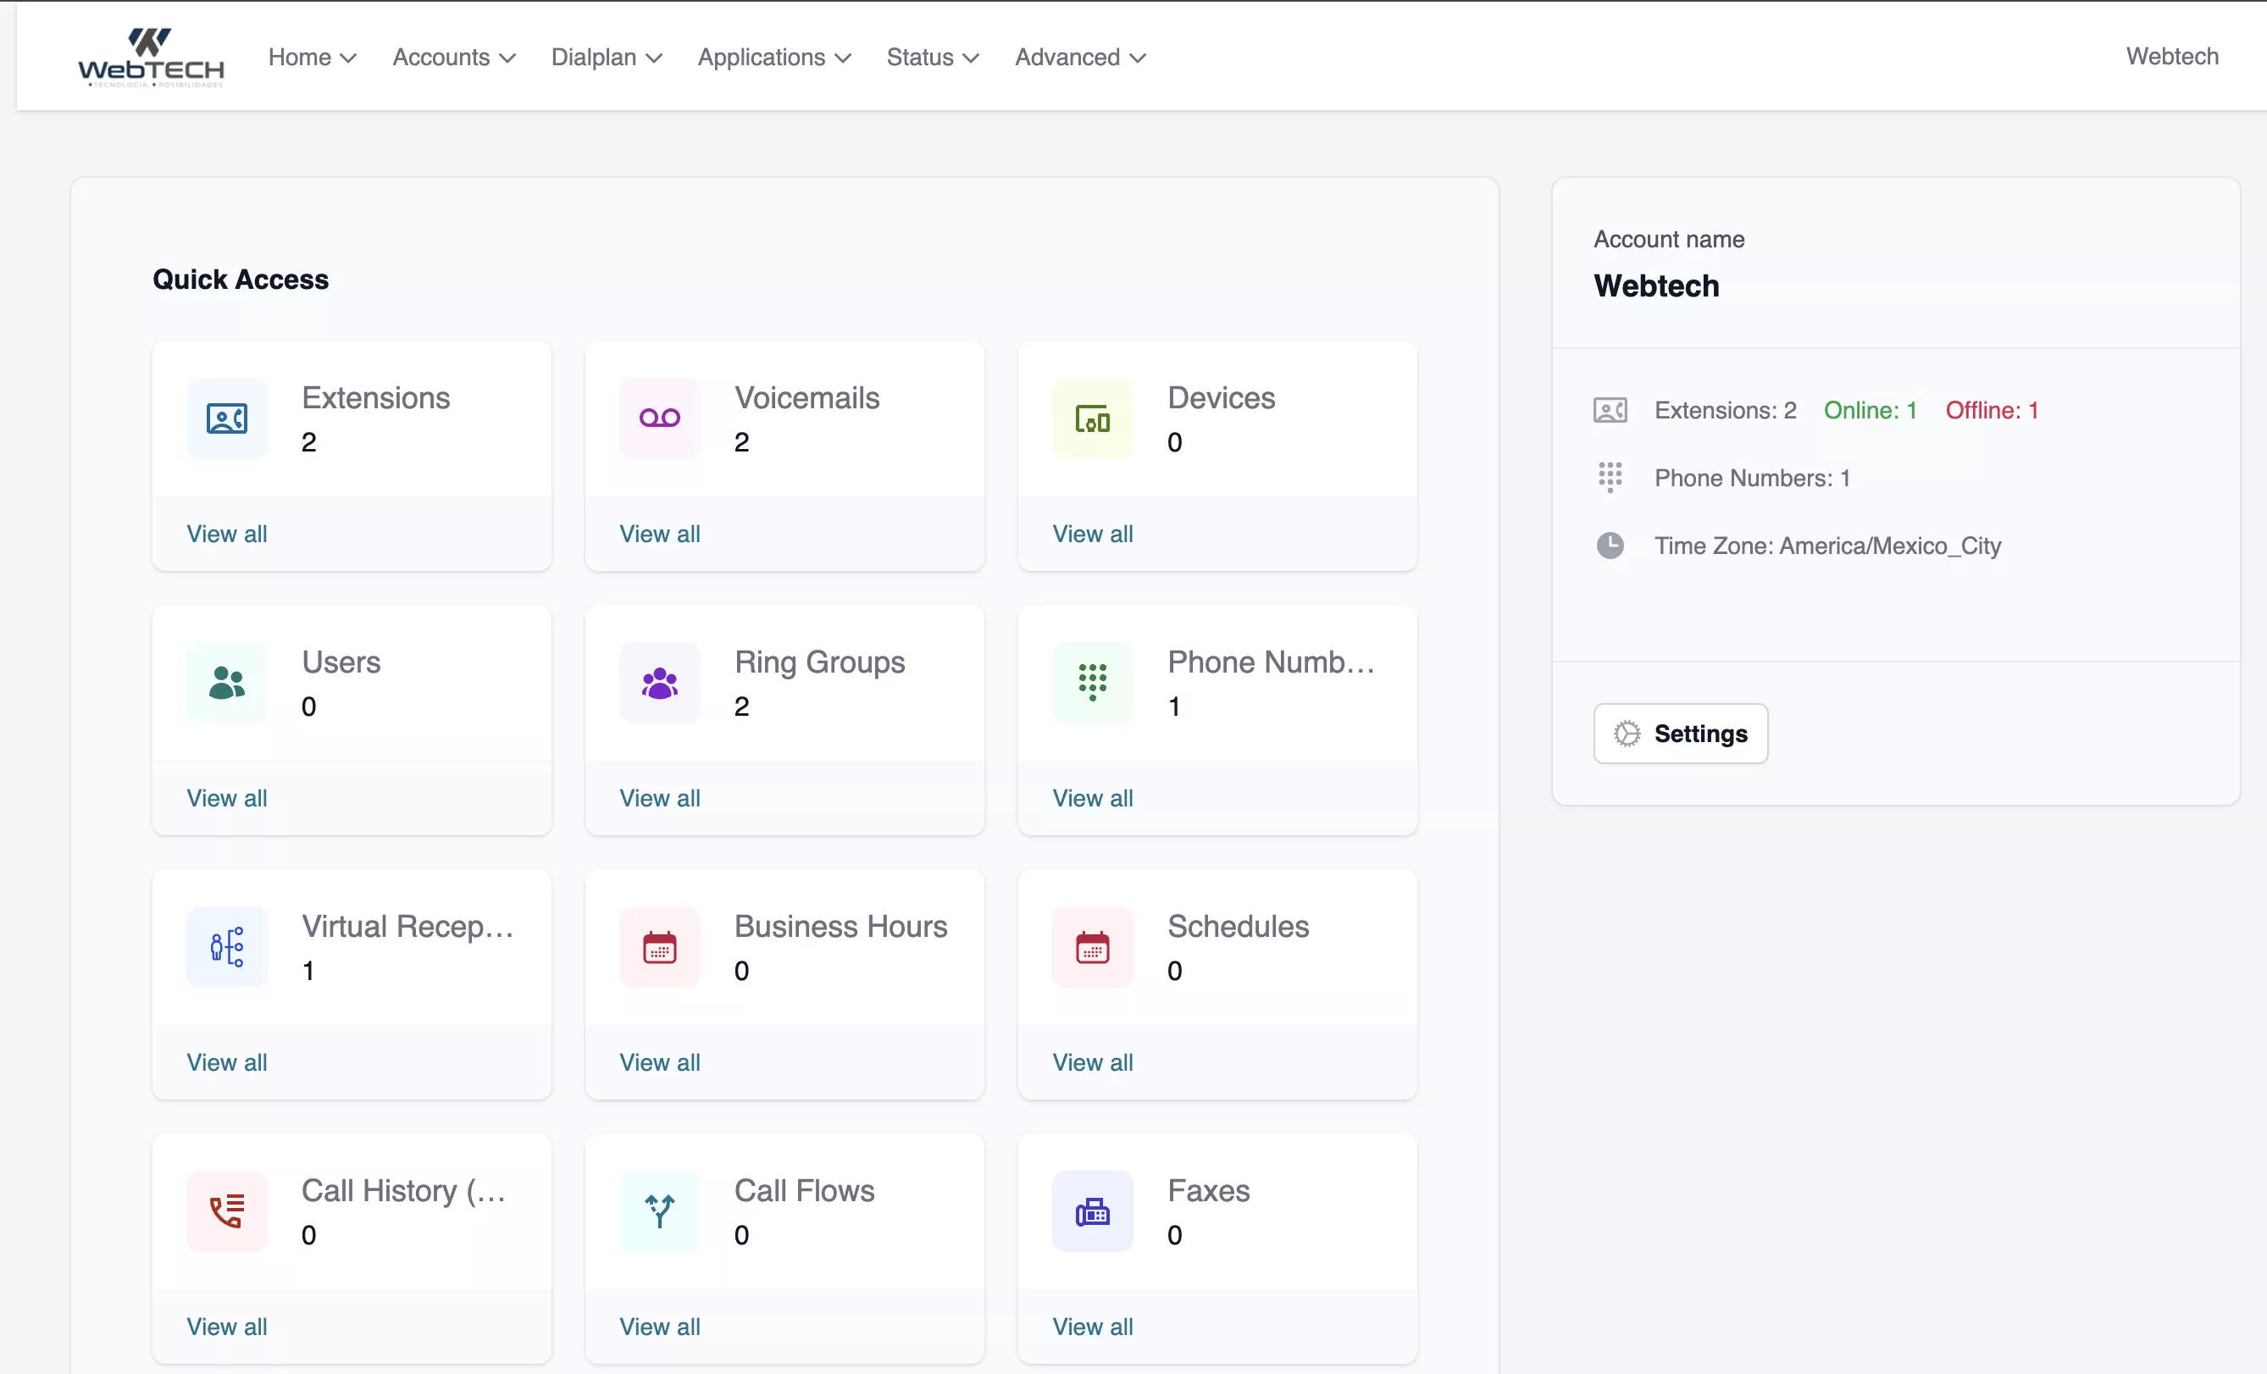This screenshot has width=2267, height=1374.
Task: Click the Extensions contact card icon
Action: coord(226,418)
